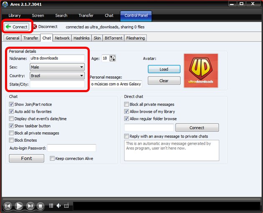
Task: Enable Keep connection Alive checkbox
Action: point(52,158)
